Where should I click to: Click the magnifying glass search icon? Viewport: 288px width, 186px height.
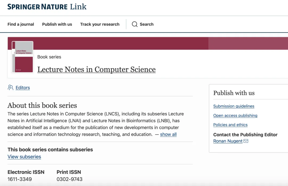(135, 24)
